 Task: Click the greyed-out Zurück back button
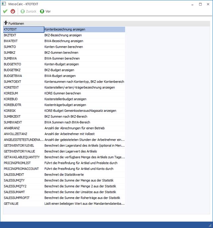click(x=28, y=11)
